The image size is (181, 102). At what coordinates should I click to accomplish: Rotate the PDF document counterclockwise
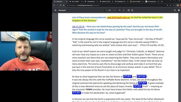[132, 10]
